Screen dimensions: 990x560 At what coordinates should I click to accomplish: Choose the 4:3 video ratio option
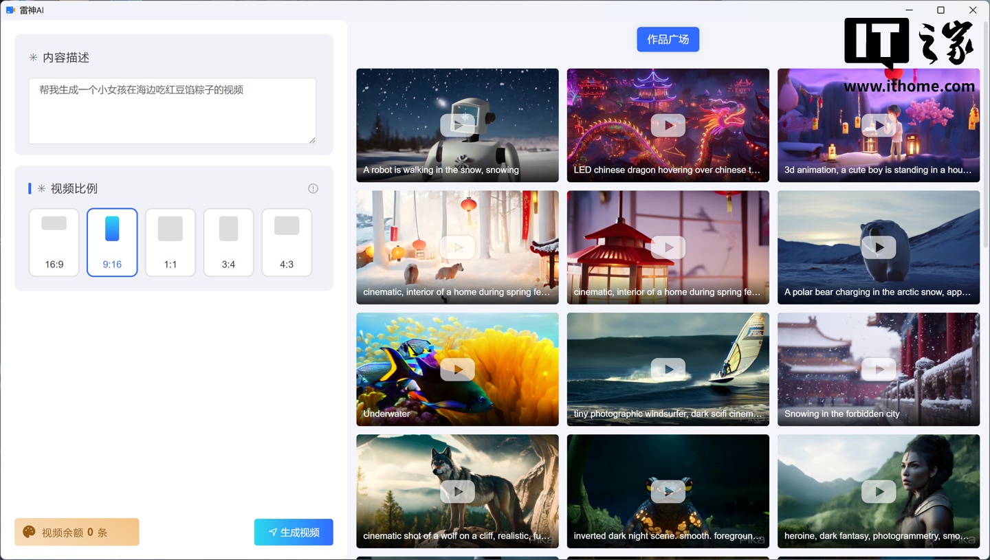tap(287, 243)
